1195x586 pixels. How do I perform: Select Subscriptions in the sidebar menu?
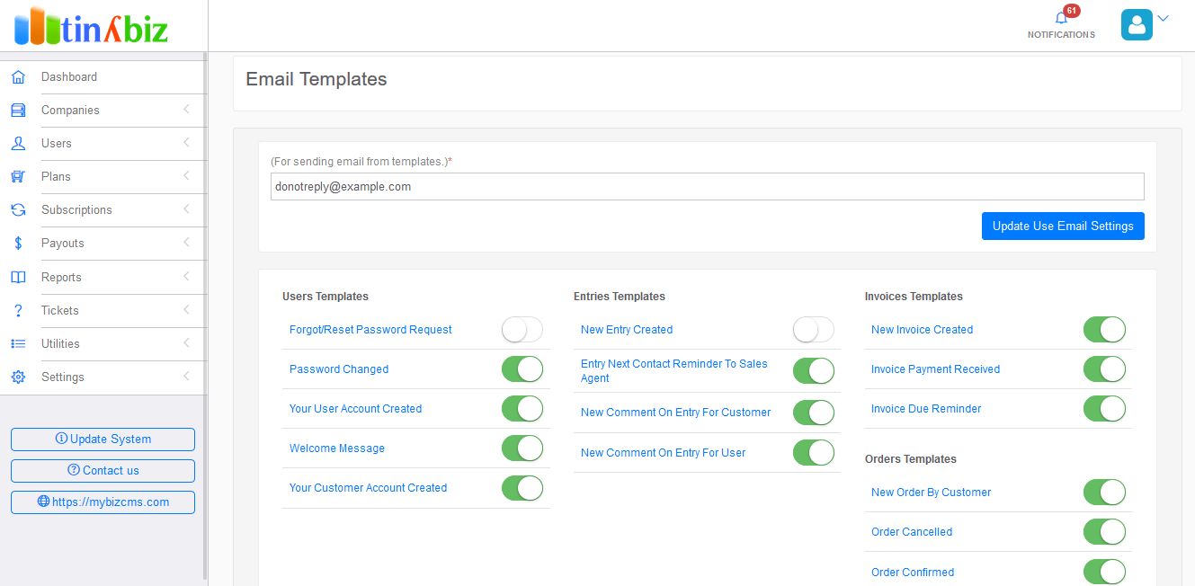coord(76,210)
